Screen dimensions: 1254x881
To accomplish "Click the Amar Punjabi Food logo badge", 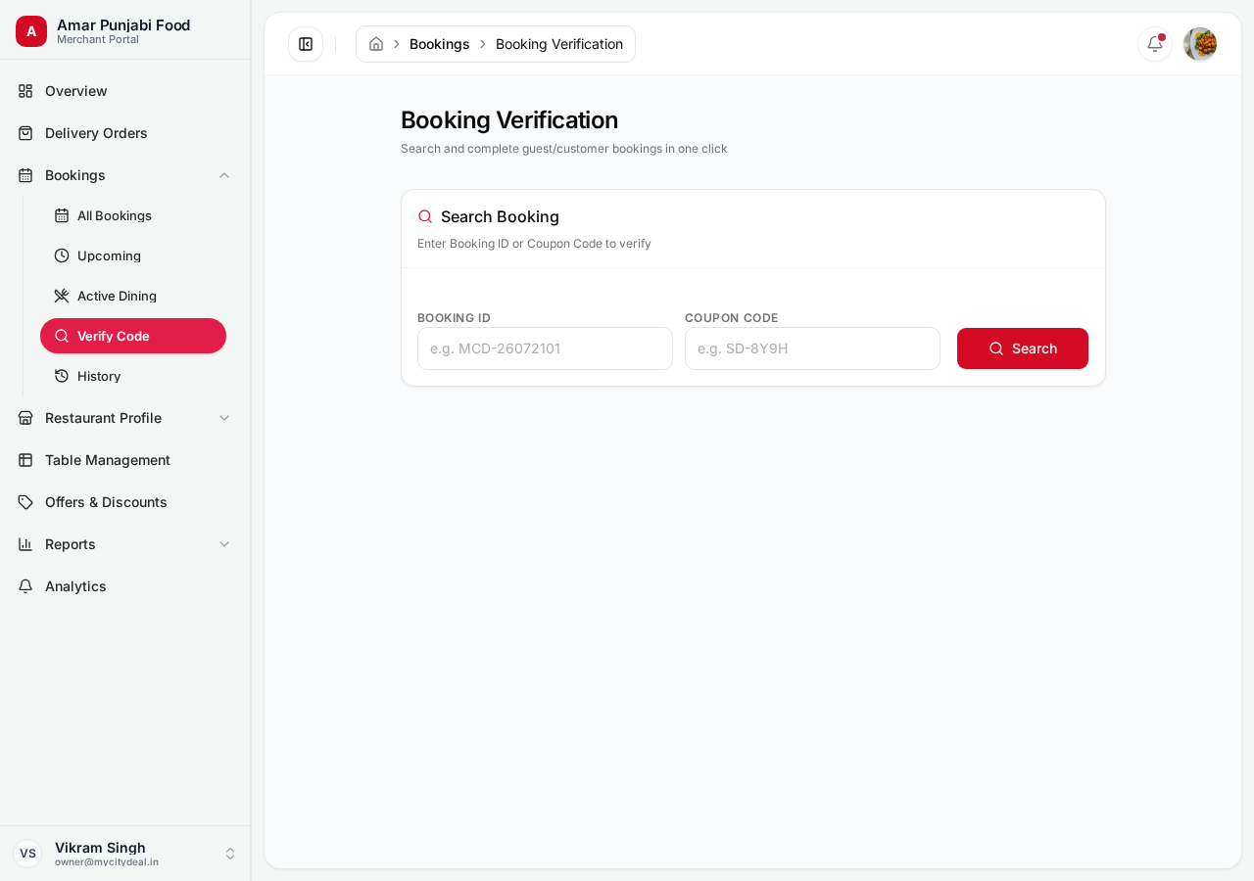I will pos(31,31).
